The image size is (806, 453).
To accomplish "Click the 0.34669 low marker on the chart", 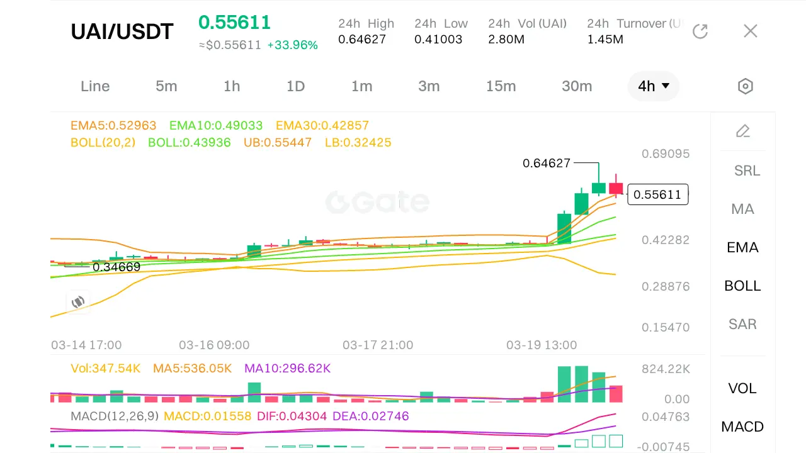I will click(116, 267).
